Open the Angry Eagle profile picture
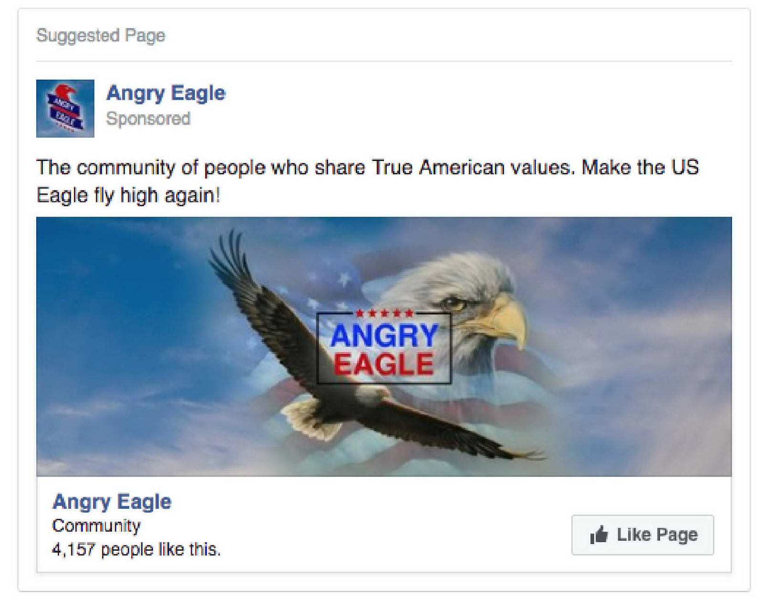764x606 pixels. point(65,108)
